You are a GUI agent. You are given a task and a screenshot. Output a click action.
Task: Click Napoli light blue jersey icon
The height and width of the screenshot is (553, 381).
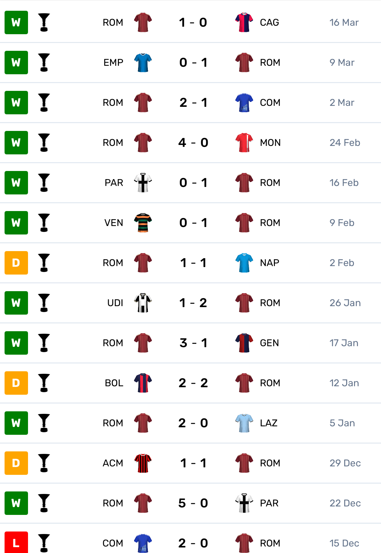coord(244,263)
